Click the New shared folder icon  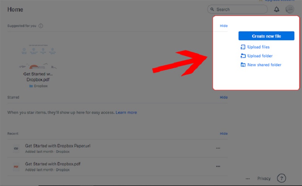[243, 65]
